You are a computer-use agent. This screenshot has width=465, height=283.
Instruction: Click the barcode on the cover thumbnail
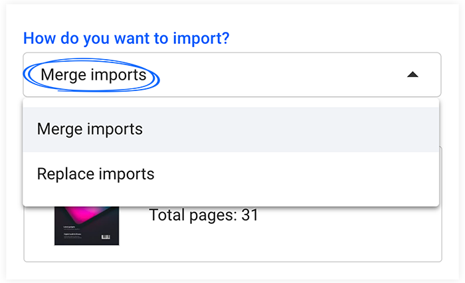(x=106, y=236)
